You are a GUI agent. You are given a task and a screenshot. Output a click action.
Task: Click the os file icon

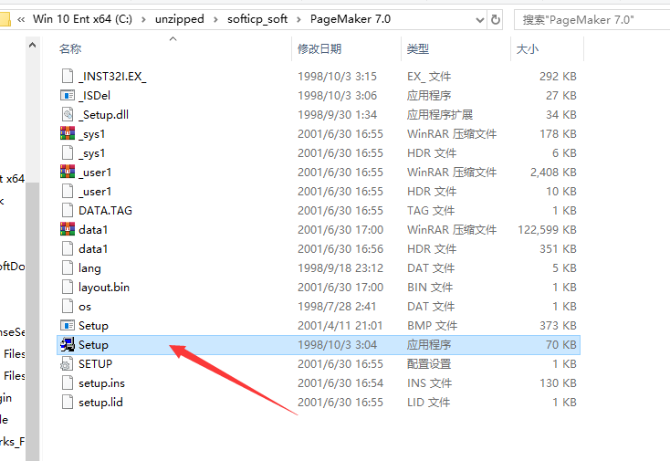(68, 307)
